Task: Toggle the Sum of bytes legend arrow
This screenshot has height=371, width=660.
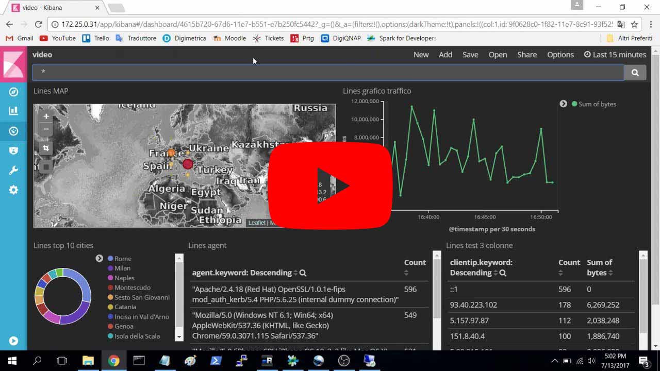Action: (563, 104)
